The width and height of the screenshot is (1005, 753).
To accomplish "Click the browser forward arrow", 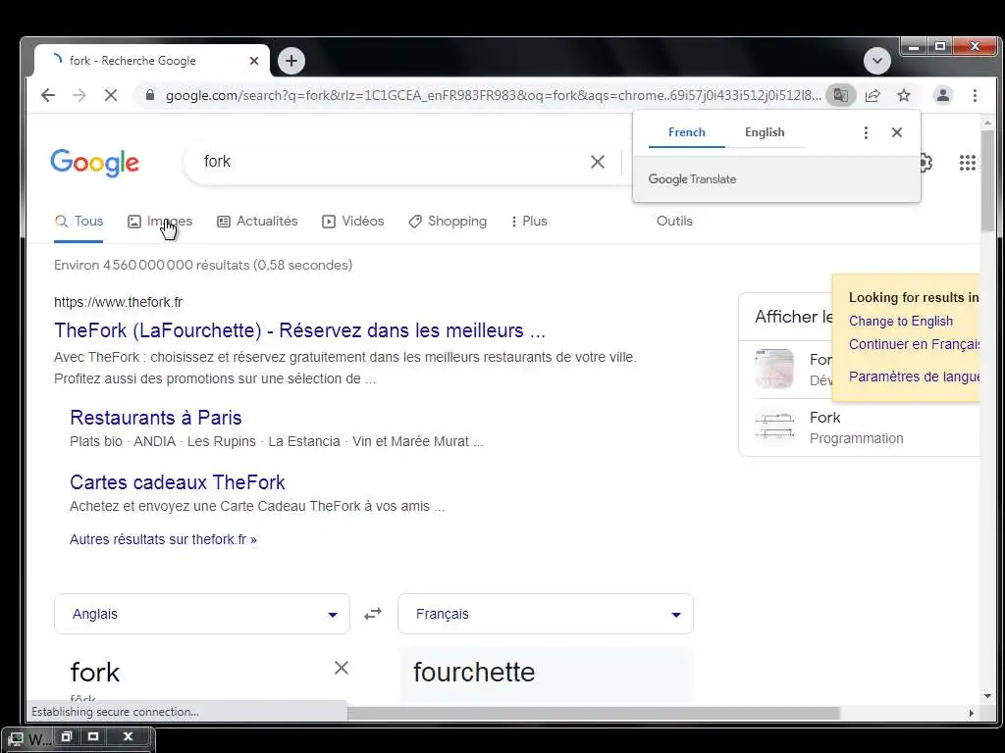I will tap(79, 95).
